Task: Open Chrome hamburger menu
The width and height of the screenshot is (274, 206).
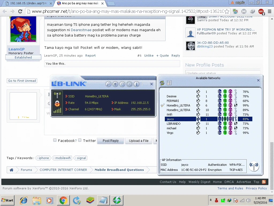Action: (269, 12)
